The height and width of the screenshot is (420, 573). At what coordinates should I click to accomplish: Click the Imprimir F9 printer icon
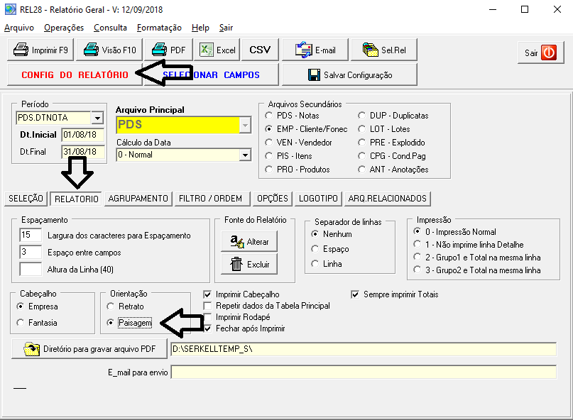click(21, 49)
